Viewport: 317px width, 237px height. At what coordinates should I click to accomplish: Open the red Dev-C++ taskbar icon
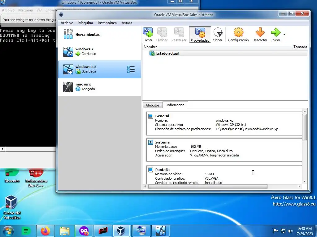pos(103,231)
